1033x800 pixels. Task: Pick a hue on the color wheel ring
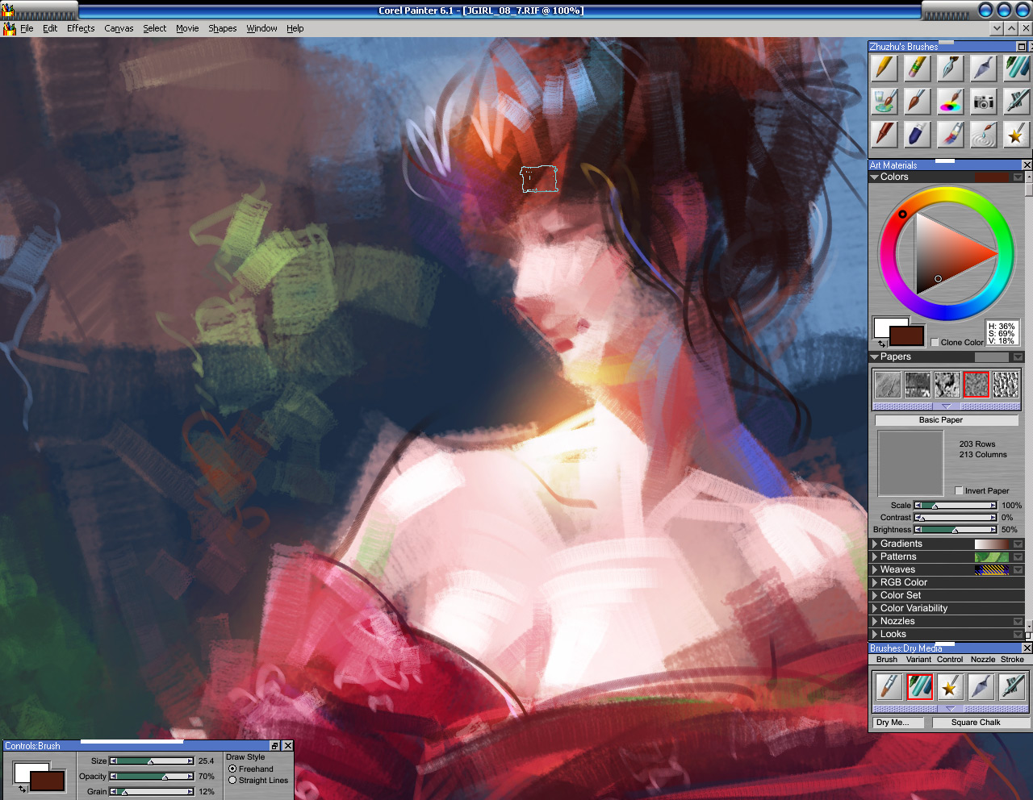point(947,255)
